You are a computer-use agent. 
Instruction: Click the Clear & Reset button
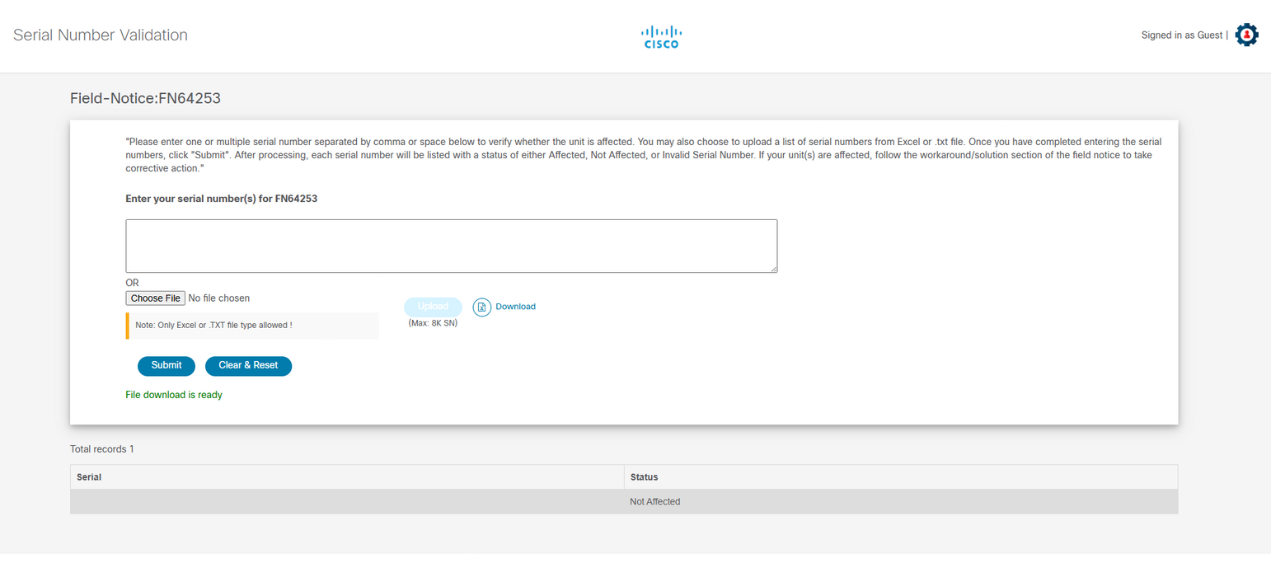pyautogui.click(x=248, y=366)
